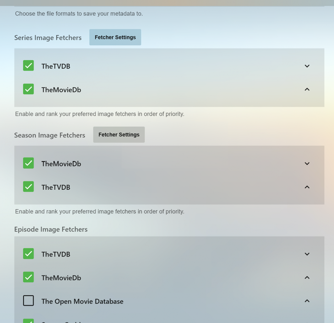The height and width of the screenshot is (323, 334).
Task: Uncheck TheTVDB in Series Image Fetchers
Action: click(x=28, y=66)
